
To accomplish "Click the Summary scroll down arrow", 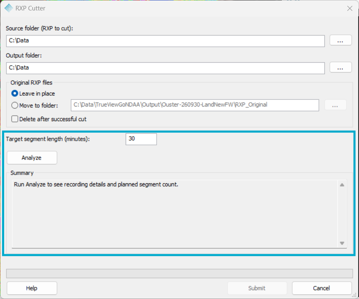I will (342, 243).
